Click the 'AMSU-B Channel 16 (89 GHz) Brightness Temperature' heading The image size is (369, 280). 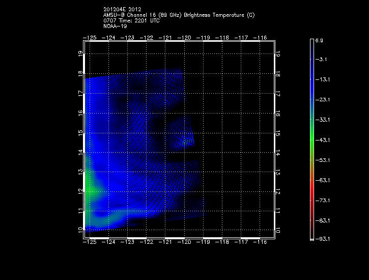coord(179,15)
